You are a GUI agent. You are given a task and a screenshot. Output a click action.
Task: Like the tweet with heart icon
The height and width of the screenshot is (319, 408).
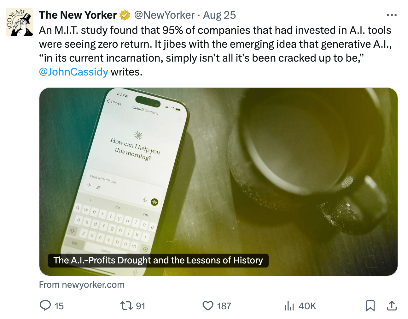(x=208, y=305)
